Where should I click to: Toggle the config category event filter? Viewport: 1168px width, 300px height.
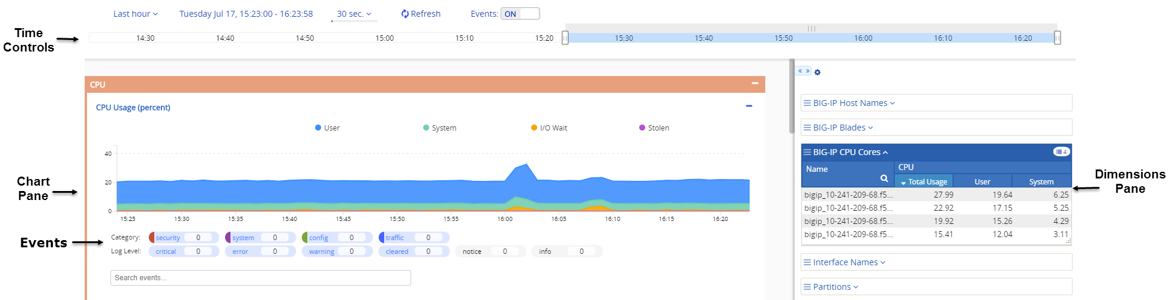(x=337, y=238)
